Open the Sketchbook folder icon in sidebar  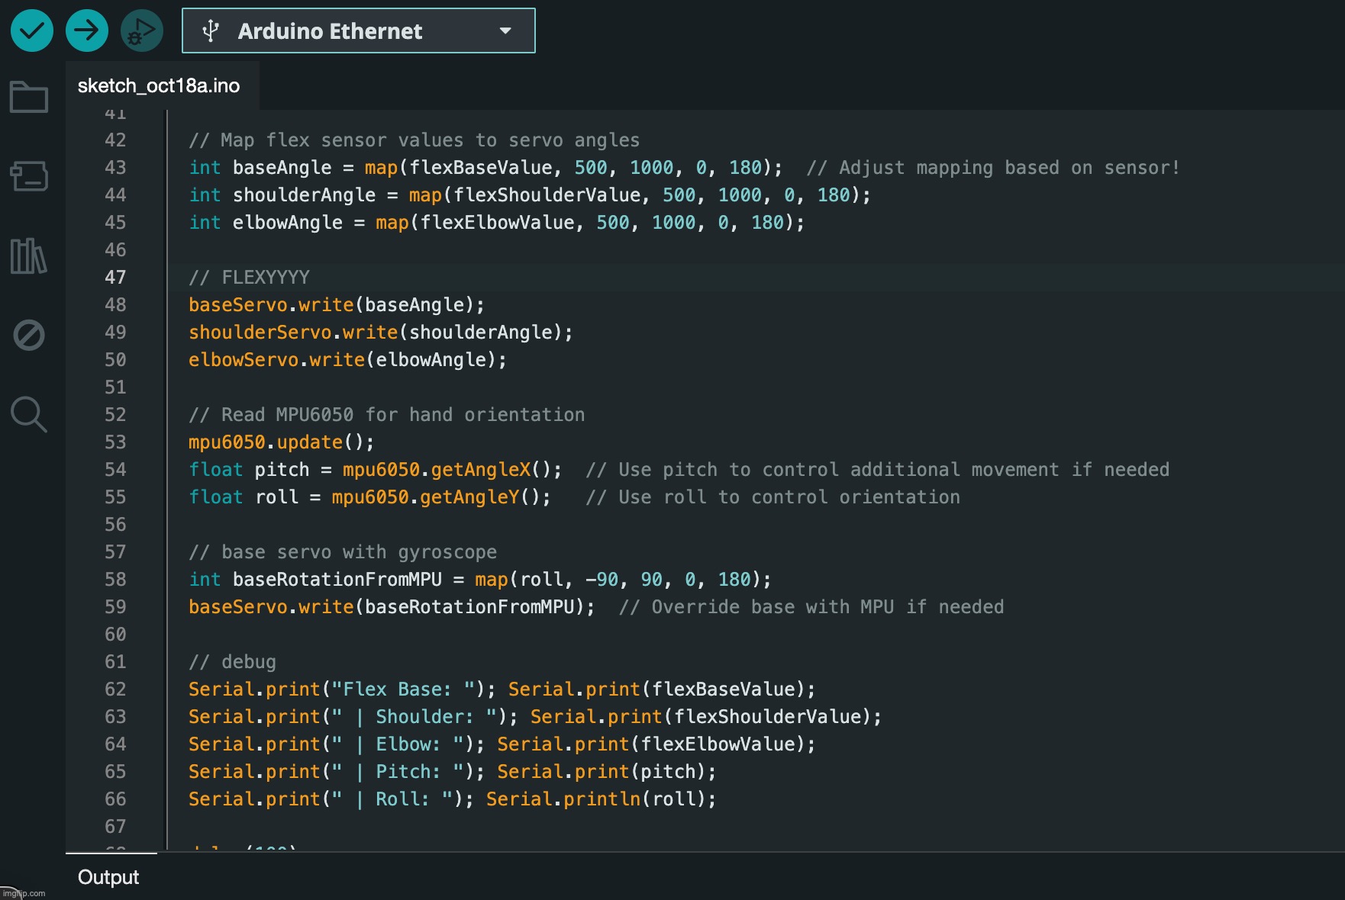pyautogui.click(x=29, y=97)
